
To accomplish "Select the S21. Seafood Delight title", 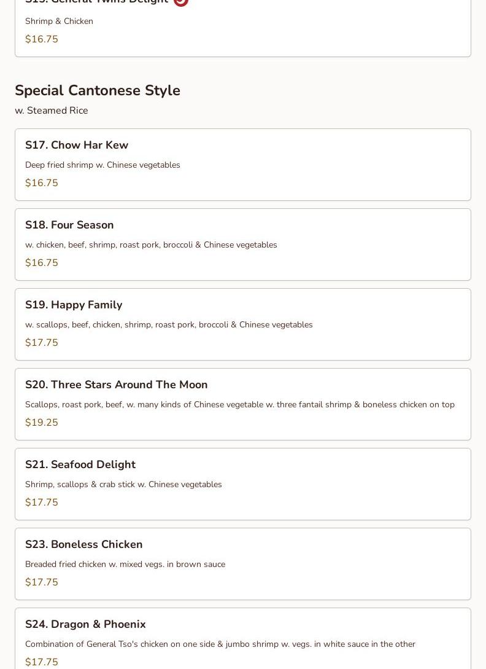I will point(80,464).
